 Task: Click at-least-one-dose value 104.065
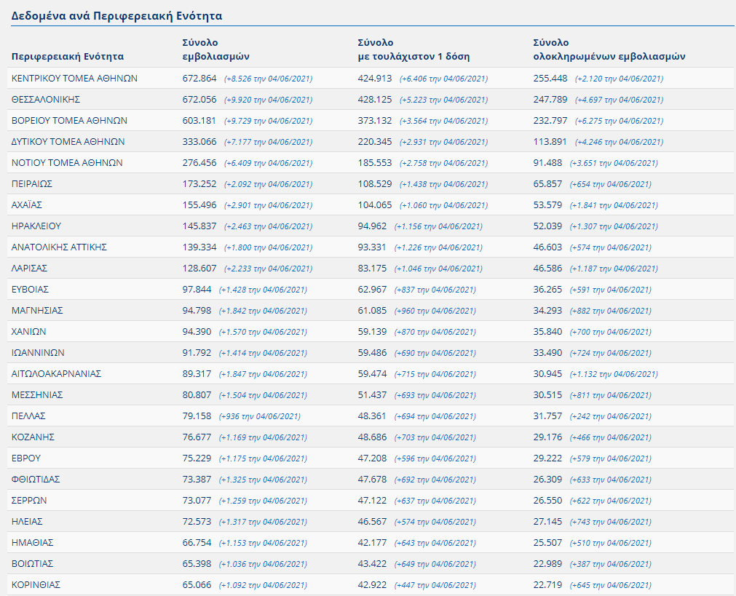(x=375, y=205)
